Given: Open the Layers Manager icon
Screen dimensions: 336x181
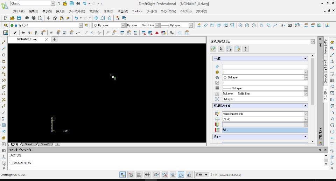Looking at the screenshot, I should coord(6,25).
